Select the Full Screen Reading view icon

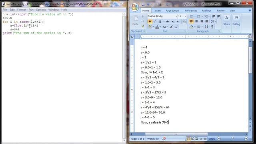click(x=192, y=139)
